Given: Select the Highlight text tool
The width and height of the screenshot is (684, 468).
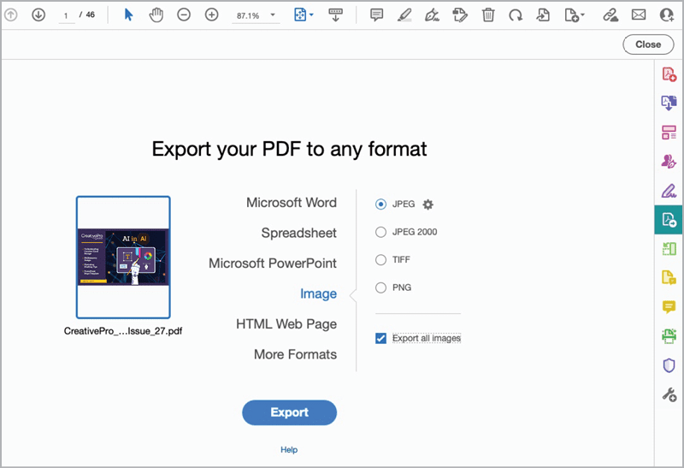Looking at the screenshot, I should point(404,15).
